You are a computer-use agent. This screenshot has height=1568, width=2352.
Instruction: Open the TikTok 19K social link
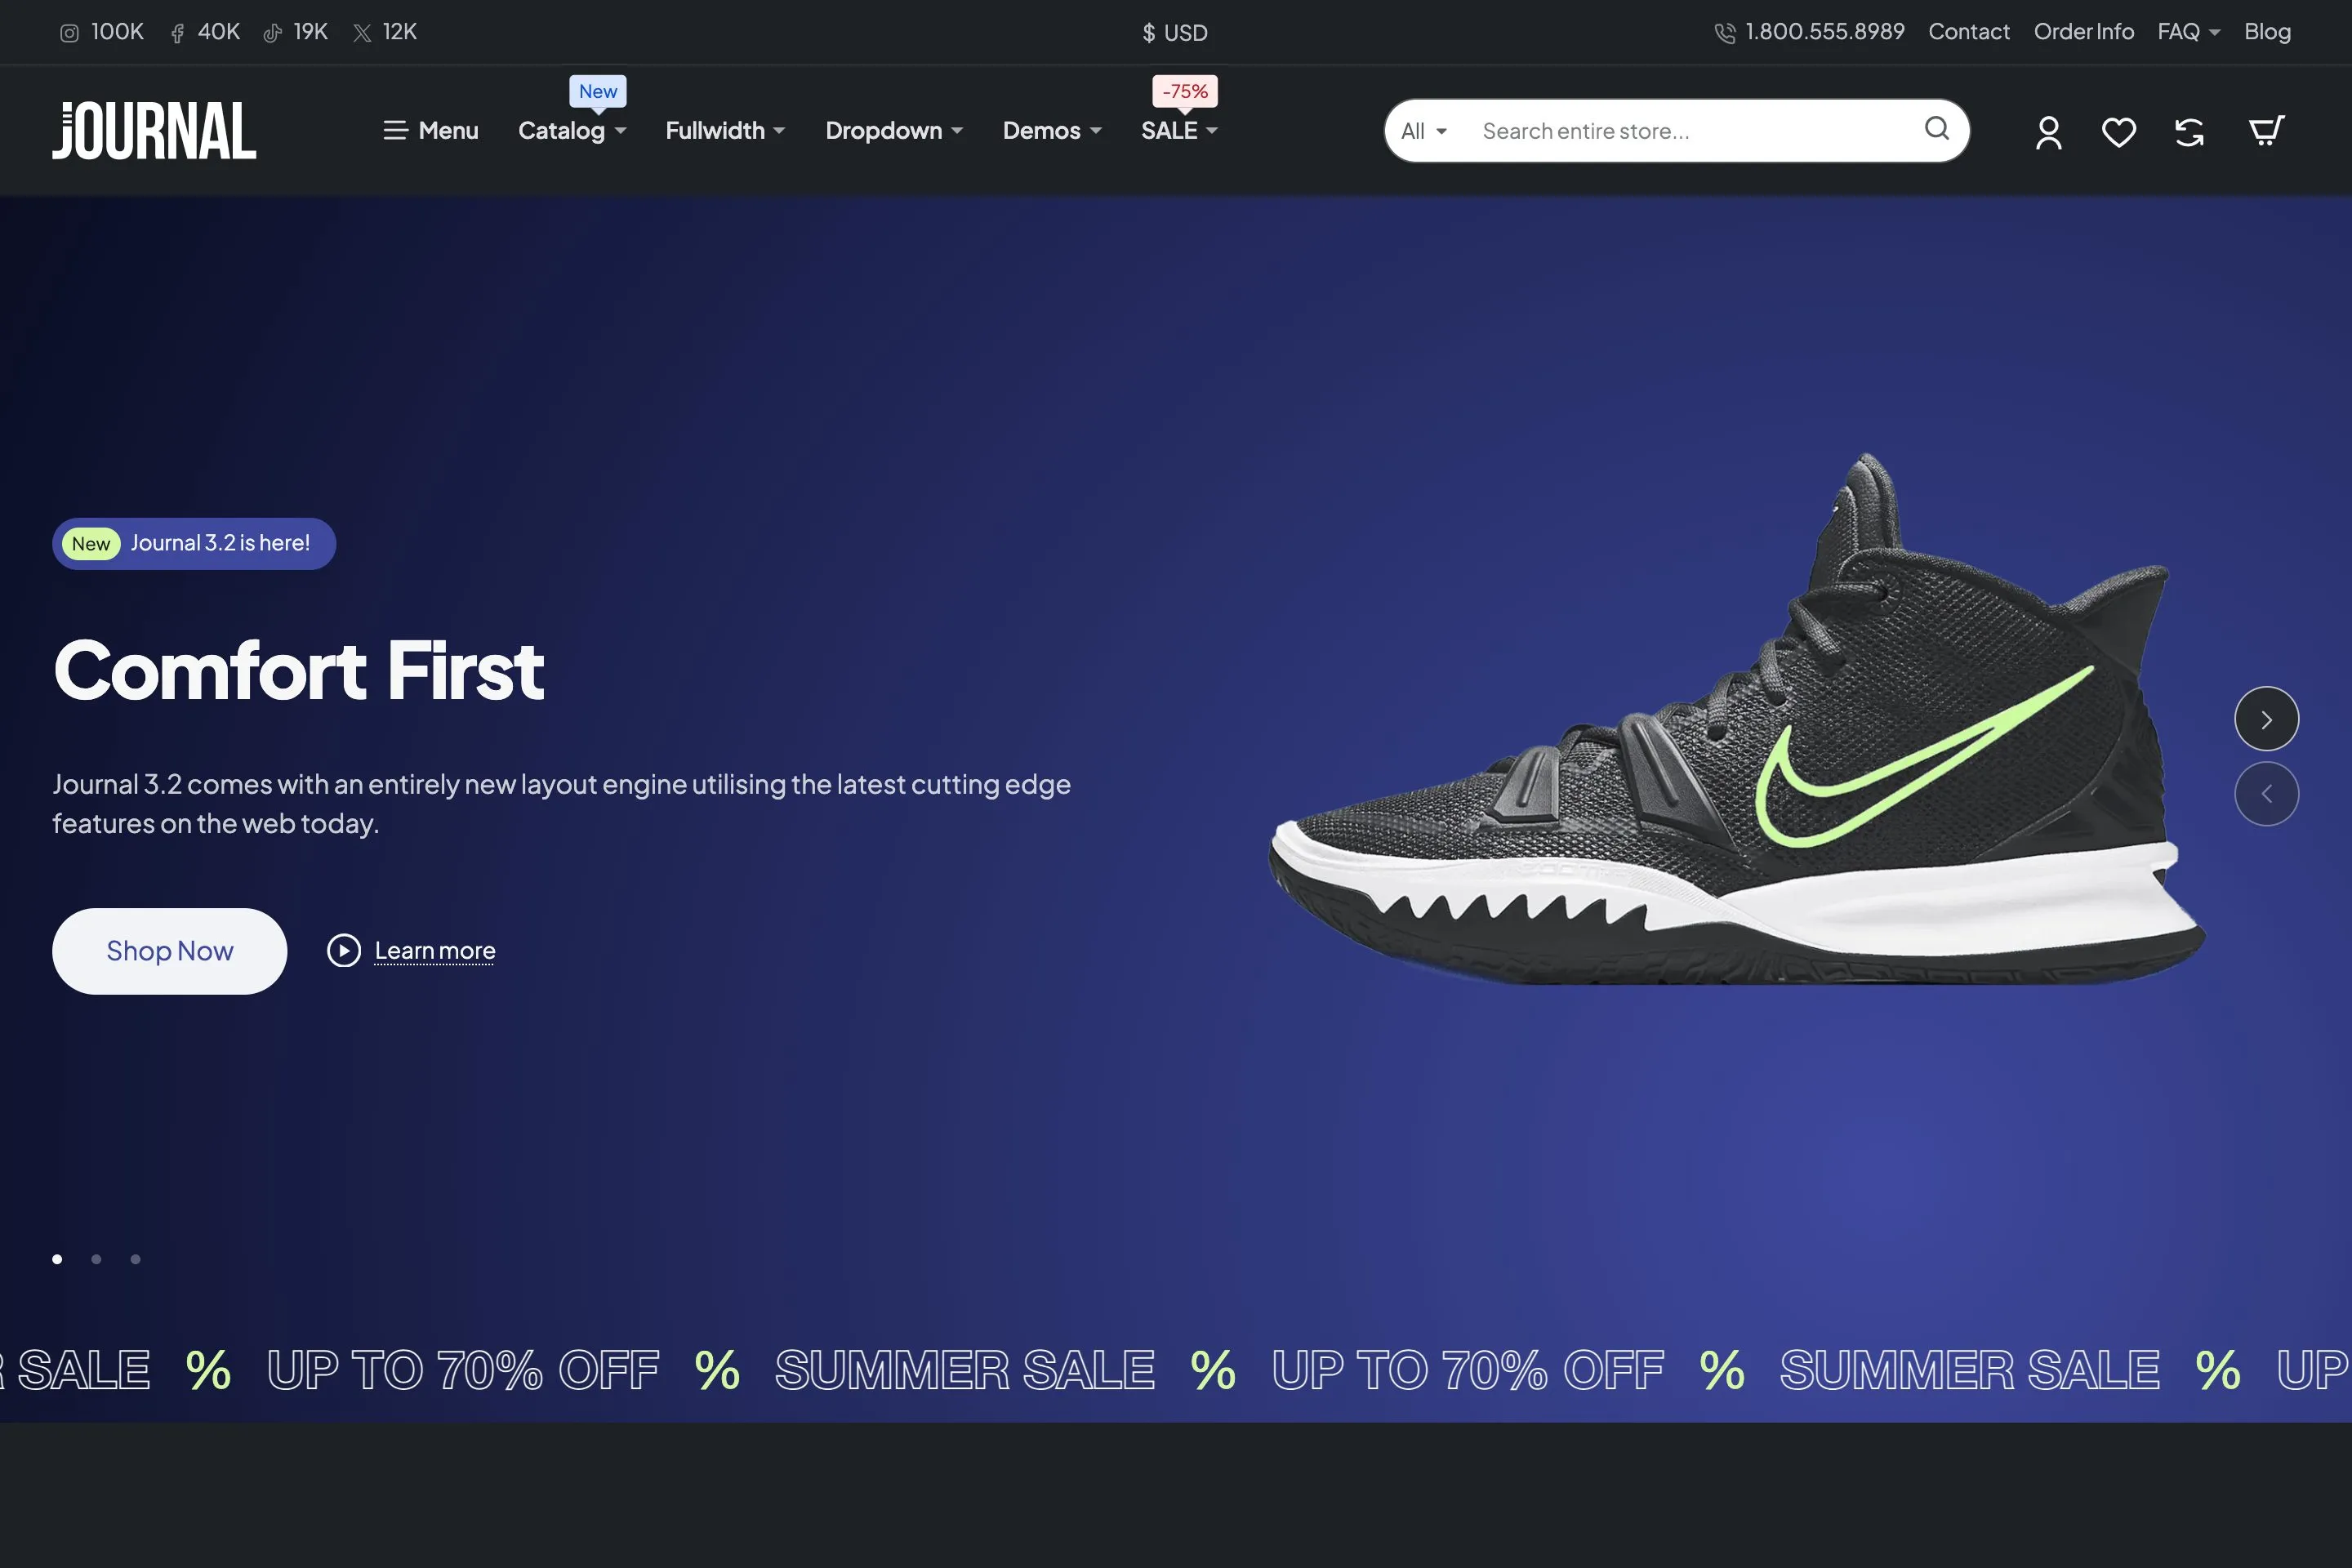click(x=296, y=32)
